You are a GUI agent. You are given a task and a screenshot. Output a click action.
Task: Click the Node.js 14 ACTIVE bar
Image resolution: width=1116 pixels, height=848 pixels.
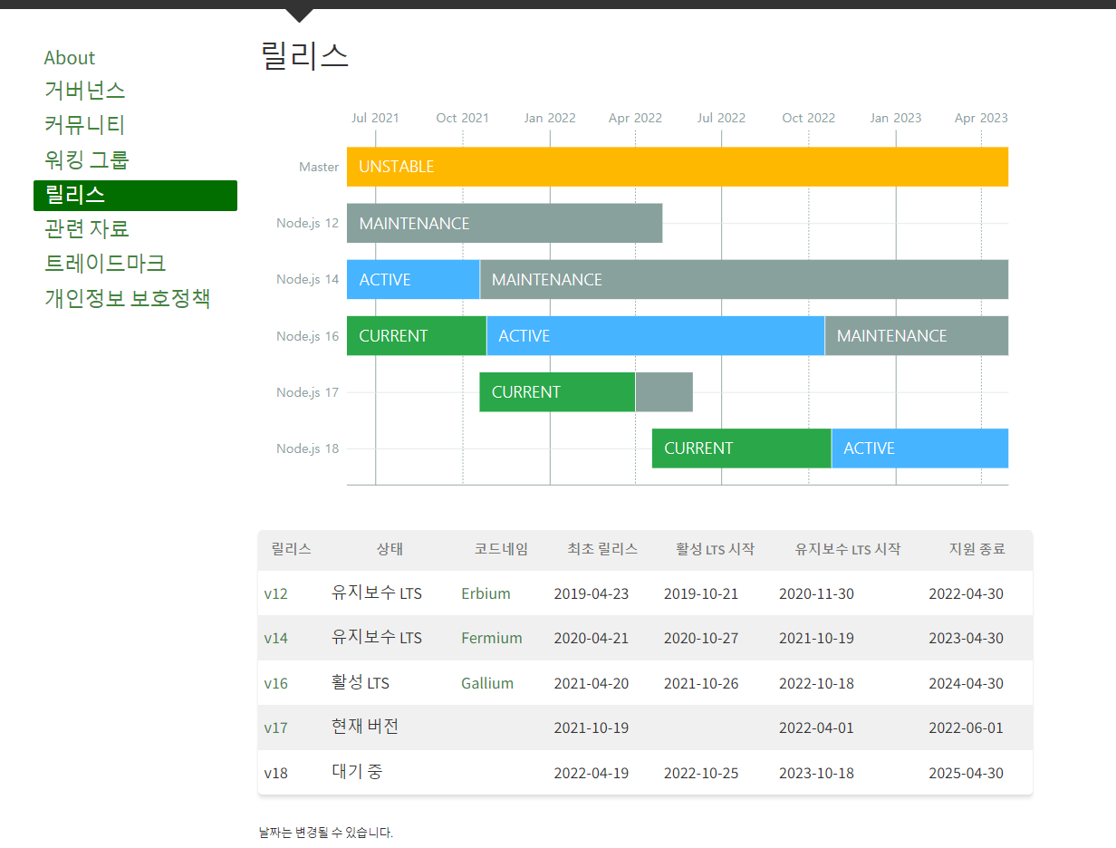click(x=413, y=279)
